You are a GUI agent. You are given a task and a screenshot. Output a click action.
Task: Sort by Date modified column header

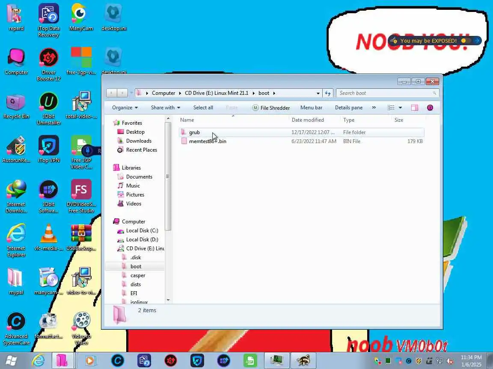point(315,120)
